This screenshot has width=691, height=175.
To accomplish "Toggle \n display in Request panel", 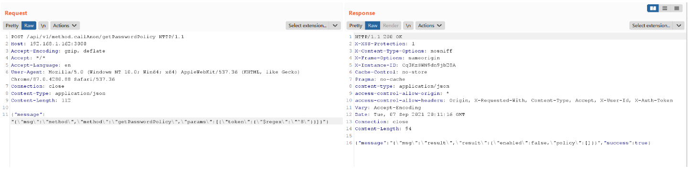I will (43, 26).
